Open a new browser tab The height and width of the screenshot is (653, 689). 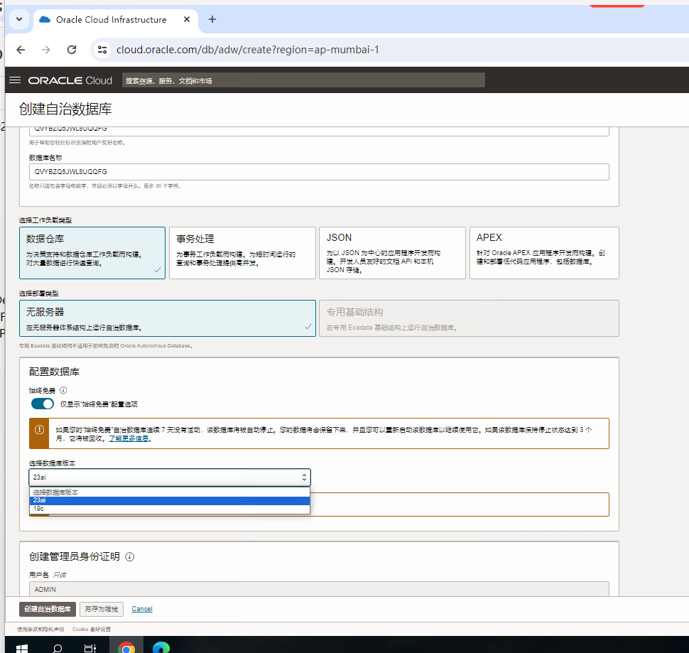212,19
